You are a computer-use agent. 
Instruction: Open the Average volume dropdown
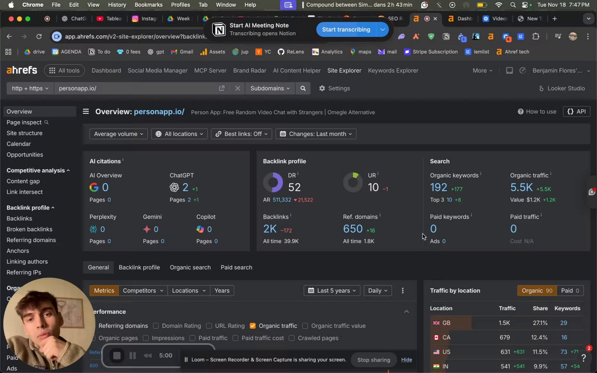click(118, 134)
